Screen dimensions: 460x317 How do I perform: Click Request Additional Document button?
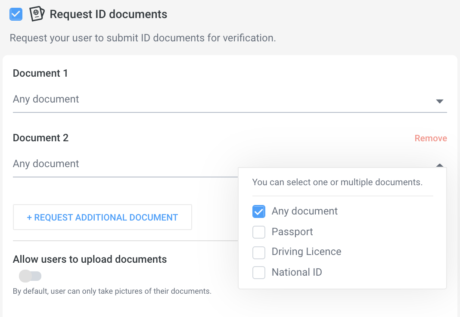pos(103,218)
